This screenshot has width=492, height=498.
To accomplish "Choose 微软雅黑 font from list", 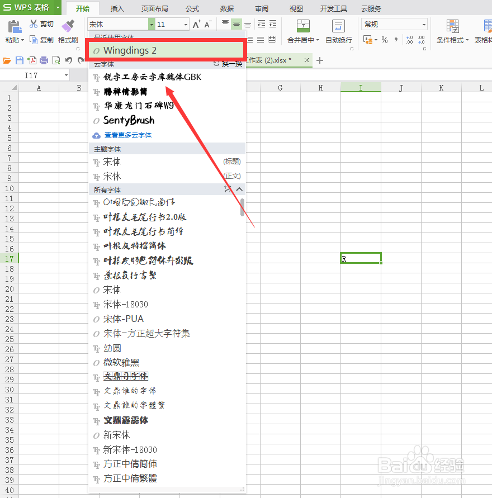I will pyautogui.click(x=167, y=362).
